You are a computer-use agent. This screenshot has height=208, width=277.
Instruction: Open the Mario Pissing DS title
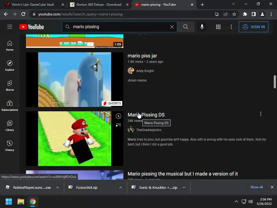(146, 115)
